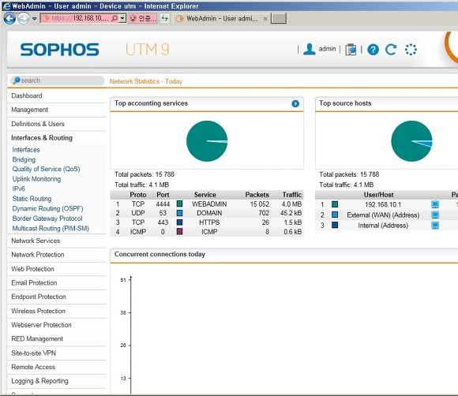Viewport: 458px width, 396px height.
Task: Click the certificate error badge
Action: coord(142,18)
